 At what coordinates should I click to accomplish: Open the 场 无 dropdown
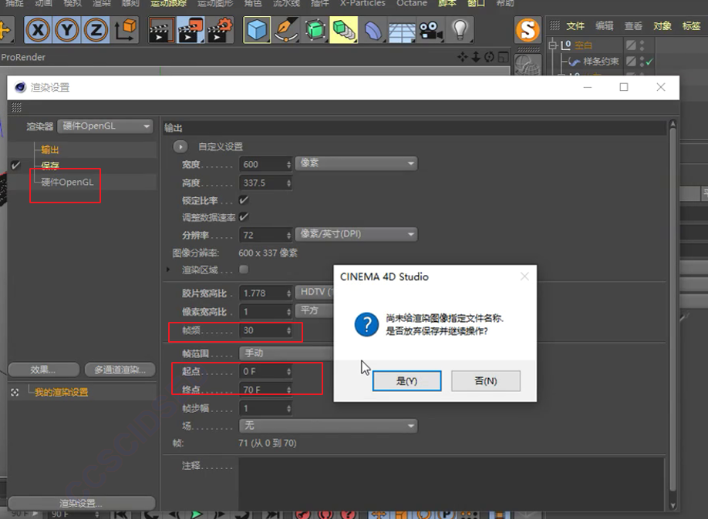[329, 426]
